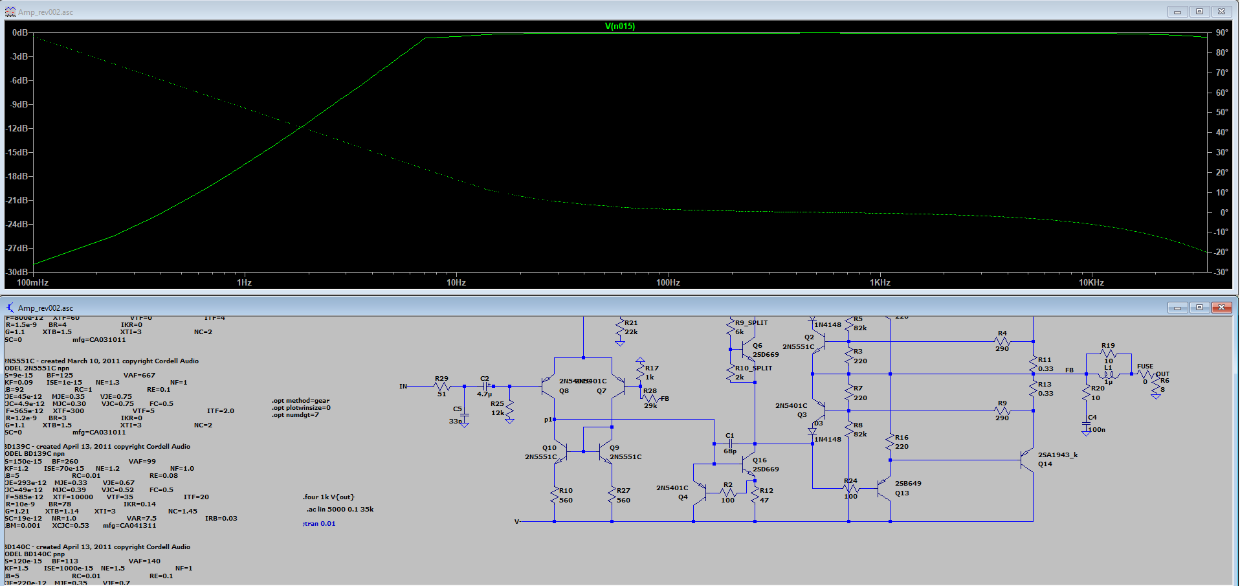Click the 10Hz frequency axis label
The height and width of the screenshot is (586, 1240).
tap(456, 282)
